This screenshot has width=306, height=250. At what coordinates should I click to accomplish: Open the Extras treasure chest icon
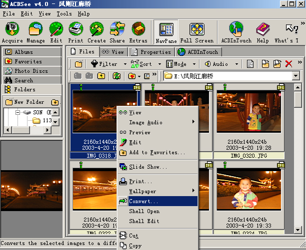[138, 32]
